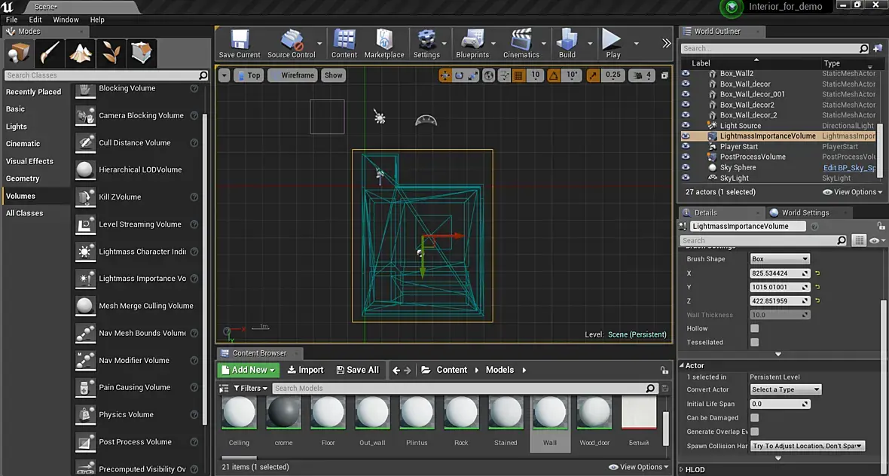889x476 pixels.
Task: Select the Landscape mode icon
Action: click(x=81, y=53)
